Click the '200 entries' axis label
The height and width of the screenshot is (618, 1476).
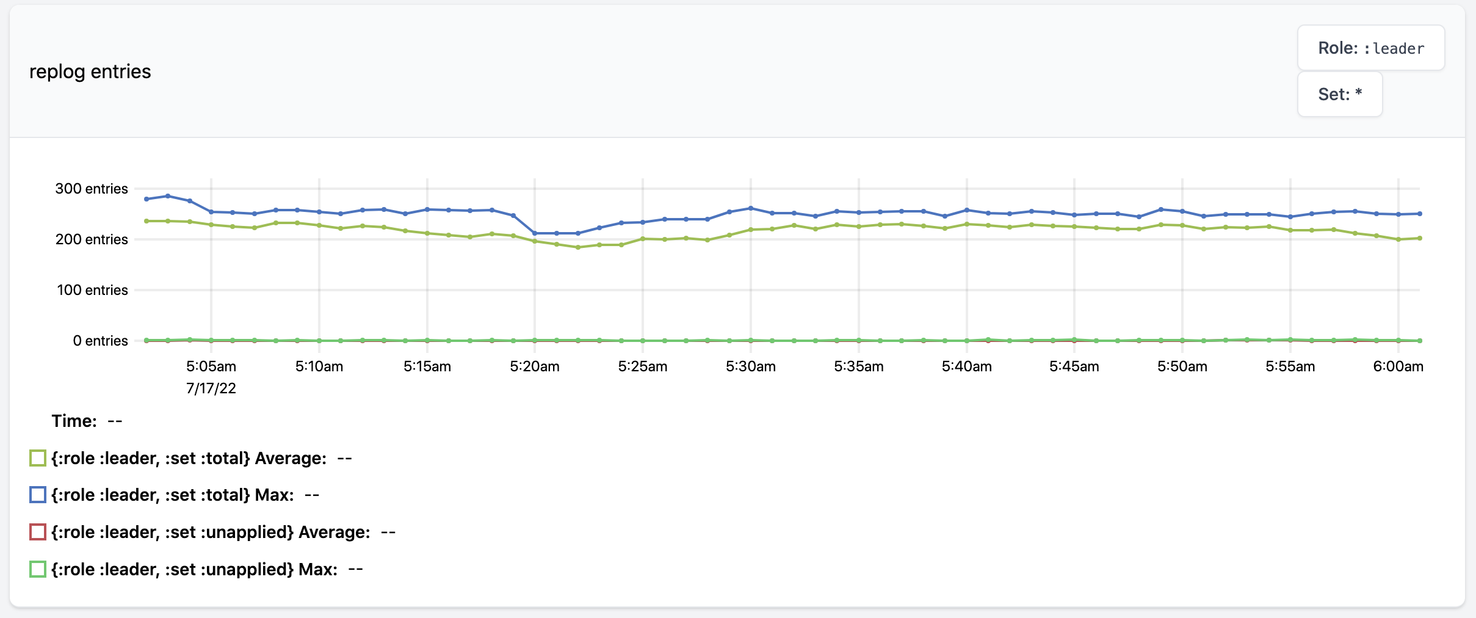[92, 239]
